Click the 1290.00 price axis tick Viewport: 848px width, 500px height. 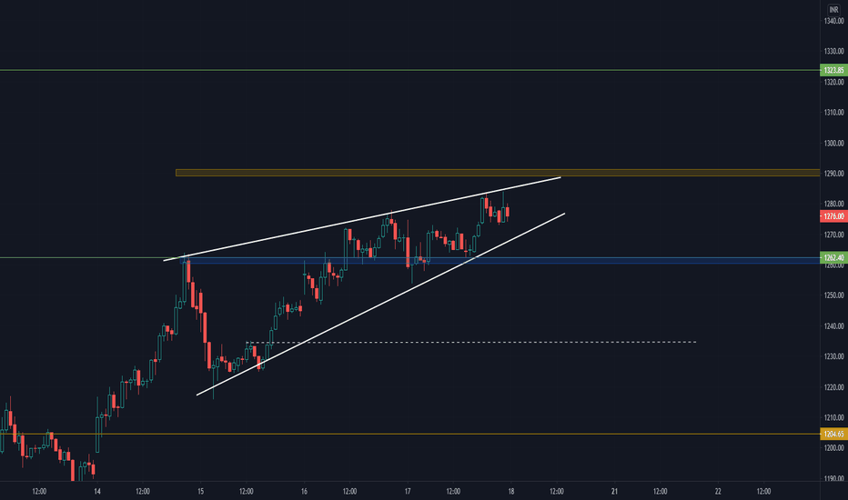tap(833, 174)
